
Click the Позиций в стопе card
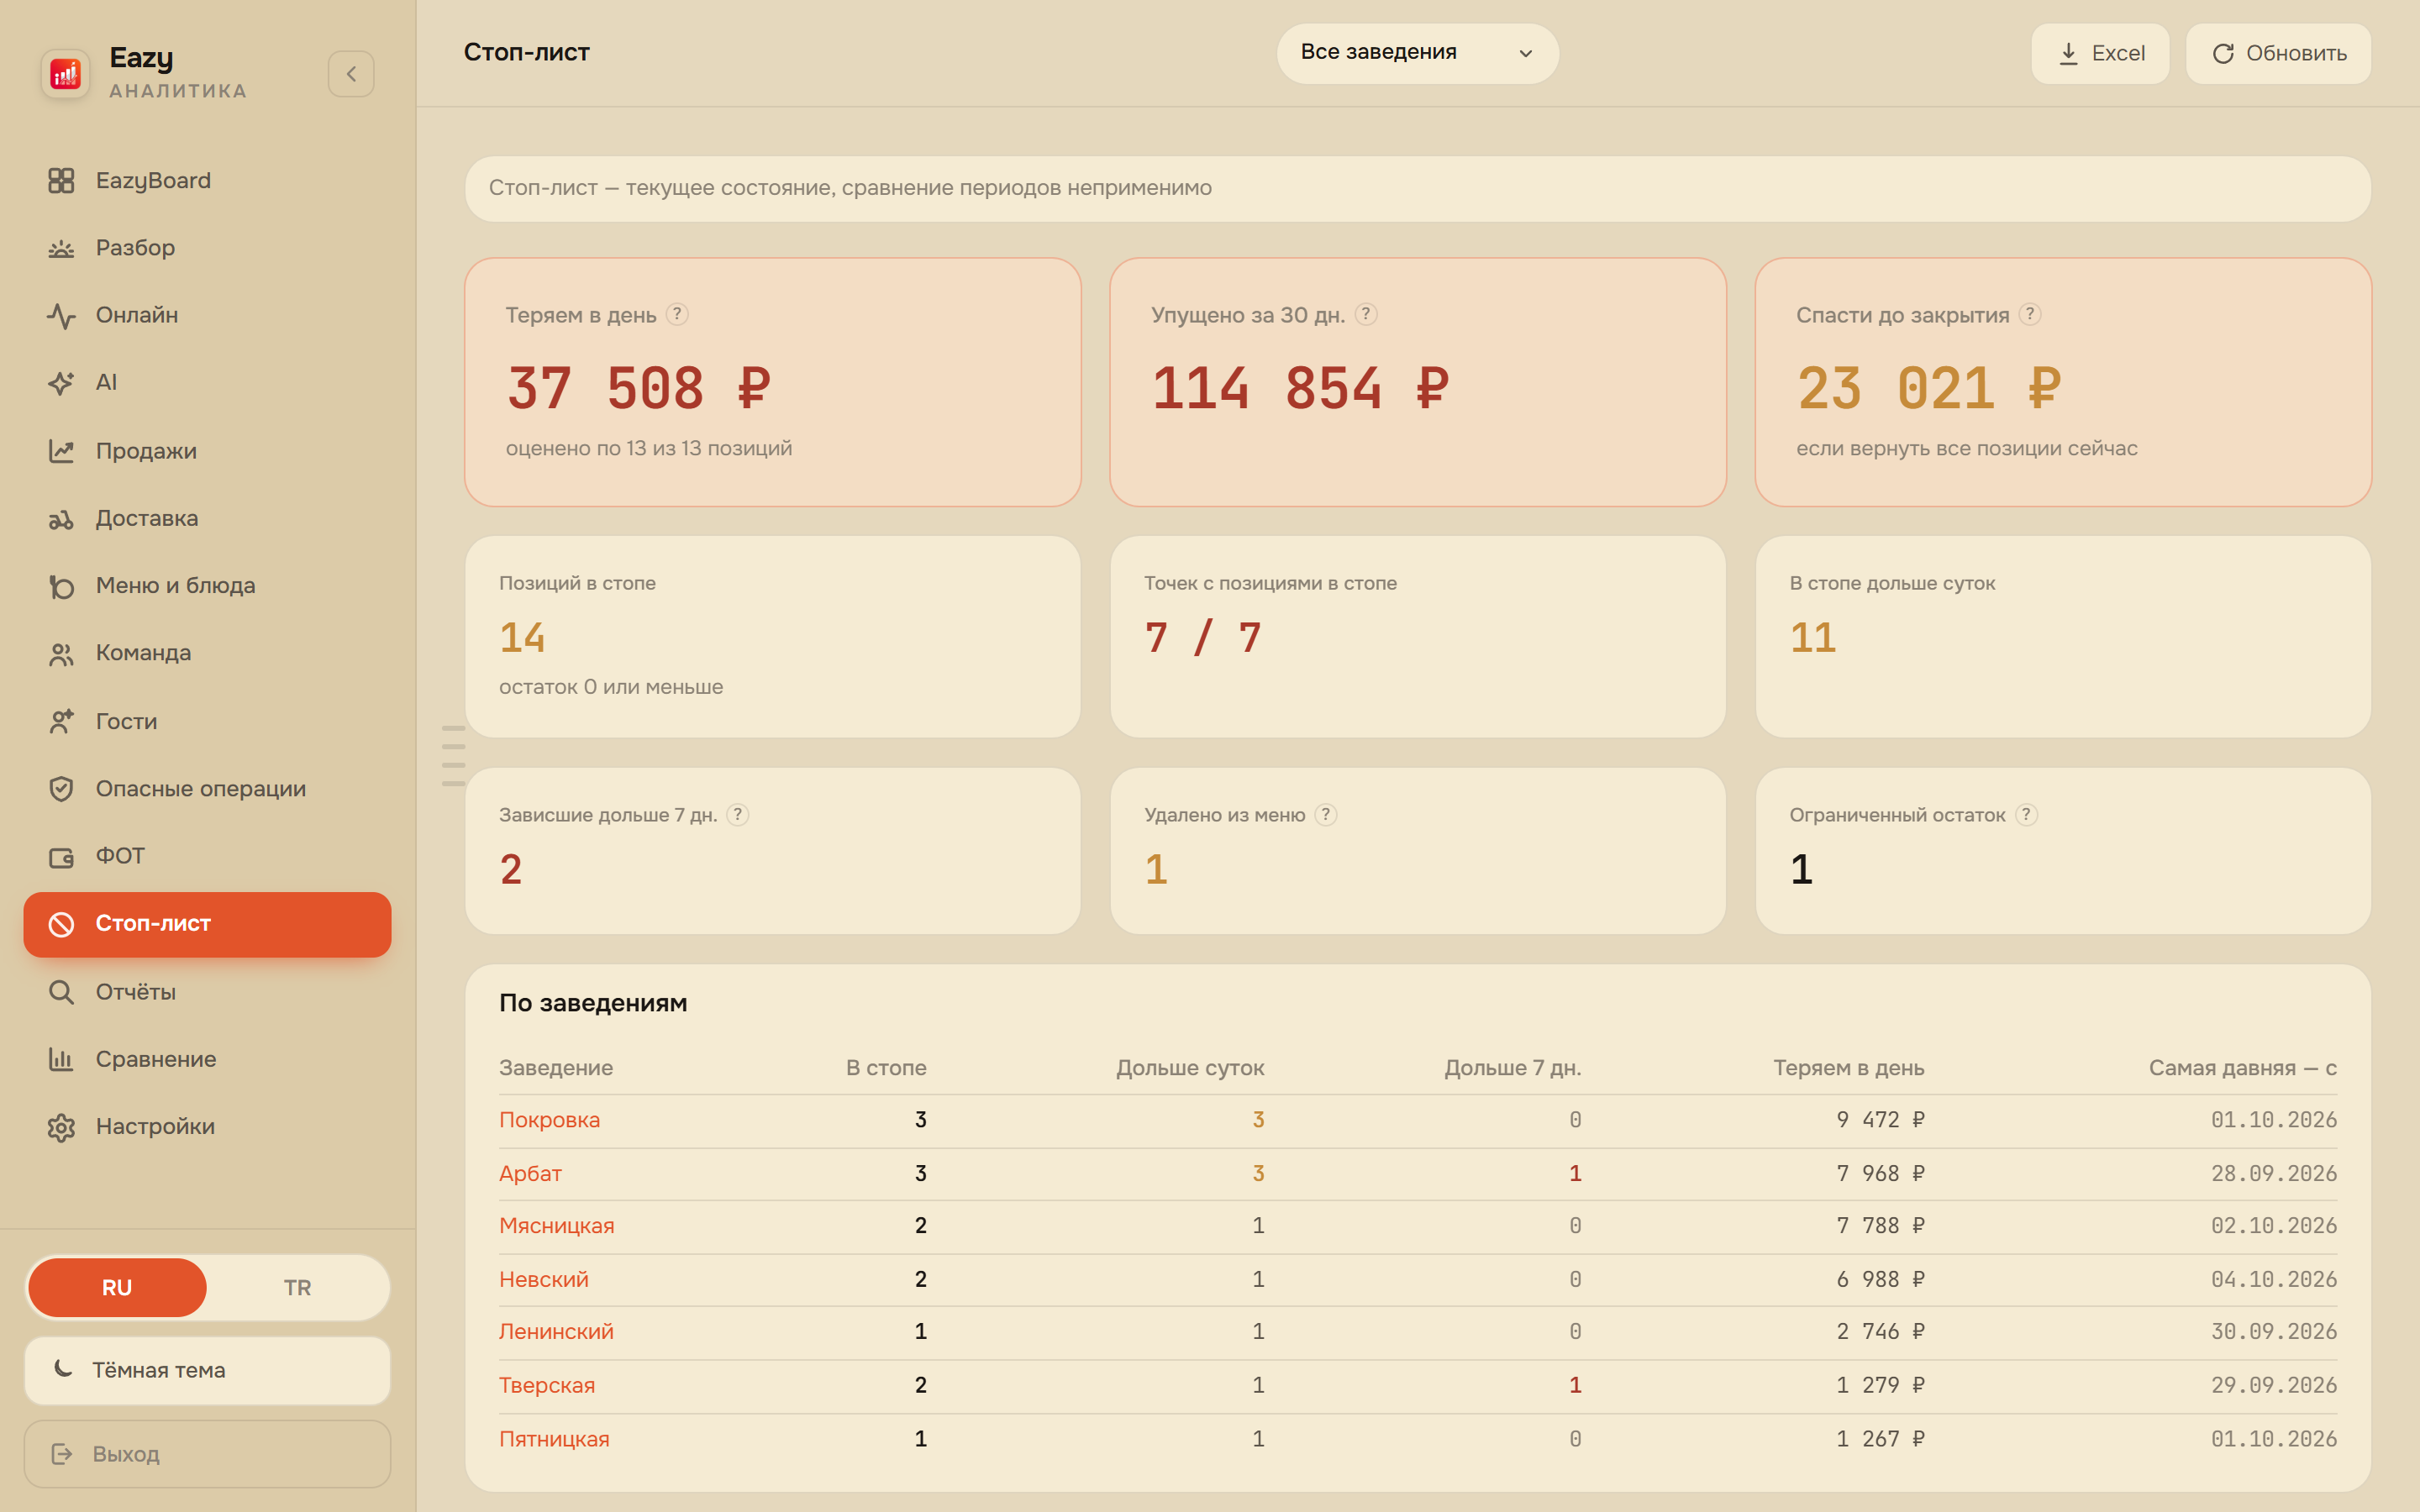[x=773, y=637]
